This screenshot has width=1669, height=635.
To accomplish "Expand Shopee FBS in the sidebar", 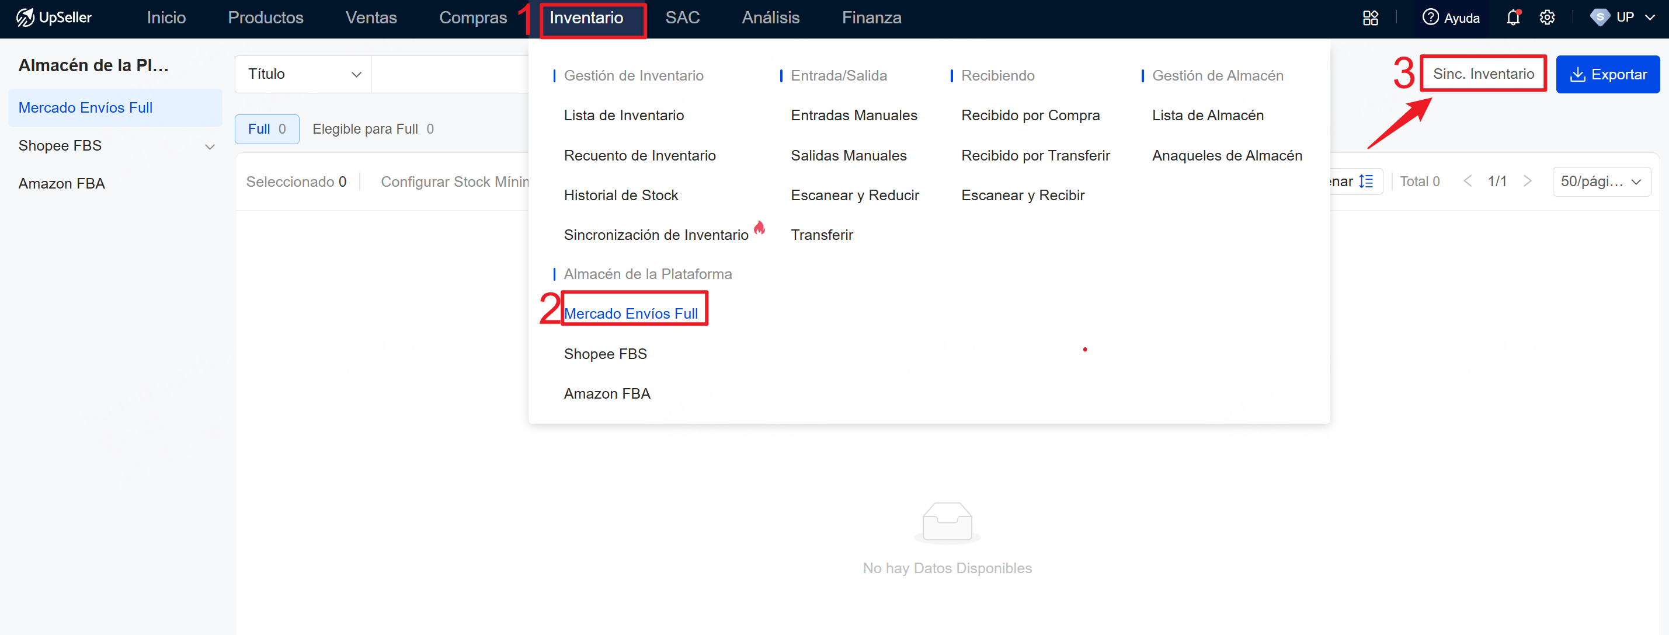I will 209,147.
